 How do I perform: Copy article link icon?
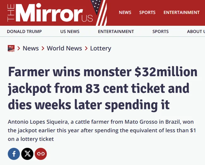(41, 154)
